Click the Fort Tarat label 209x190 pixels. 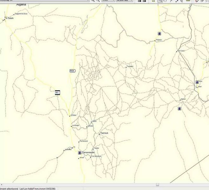(x=181, y=51)
